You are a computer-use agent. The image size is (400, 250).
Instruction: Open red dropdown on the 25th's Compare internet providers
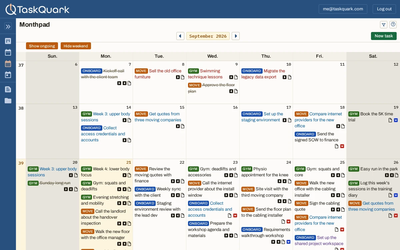pos(342,230)
